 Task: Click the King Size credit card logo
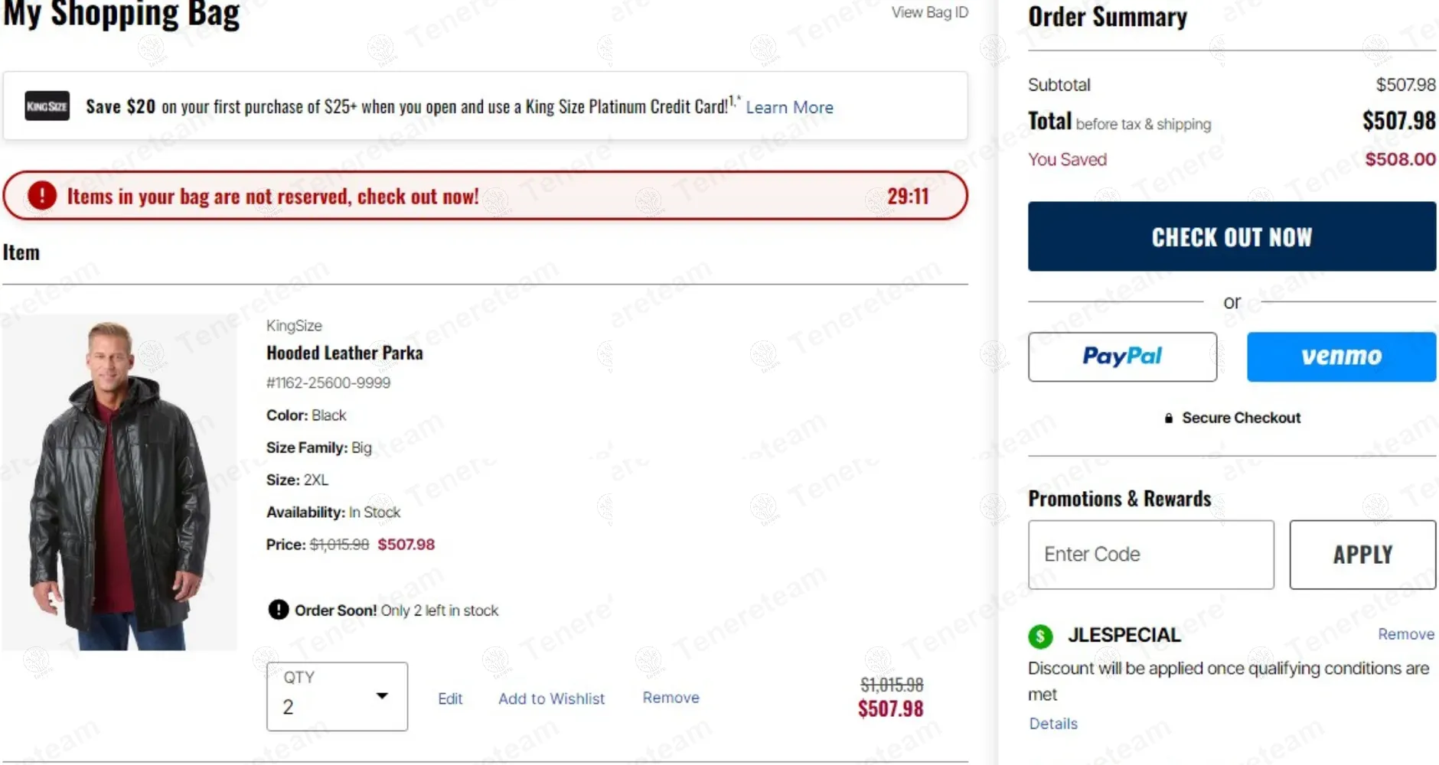[47, 106]
